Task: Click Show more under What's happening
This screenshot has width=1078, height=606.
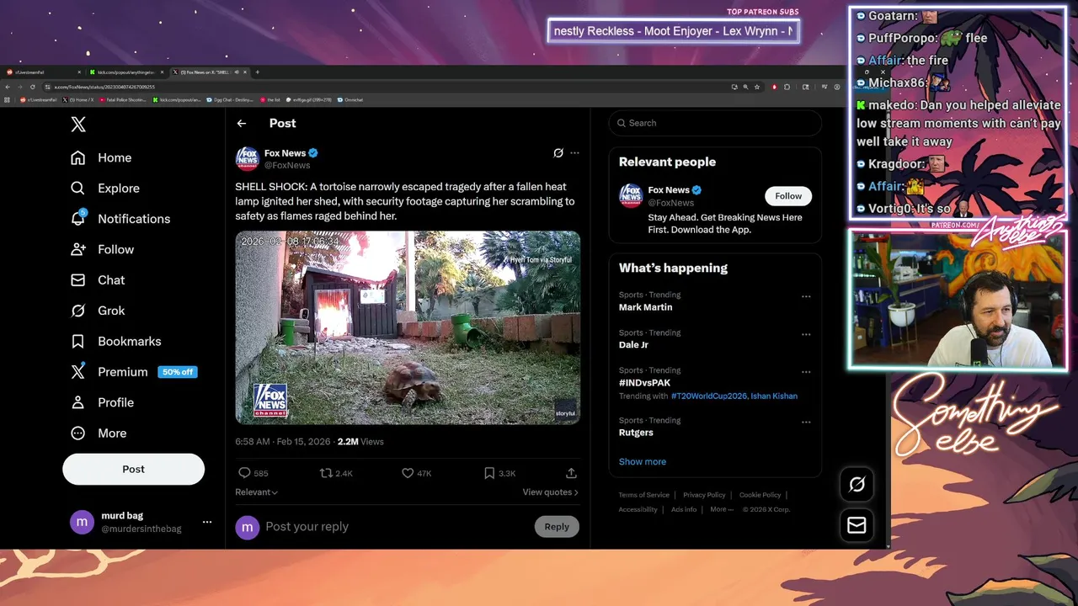Action: [643, 462]
